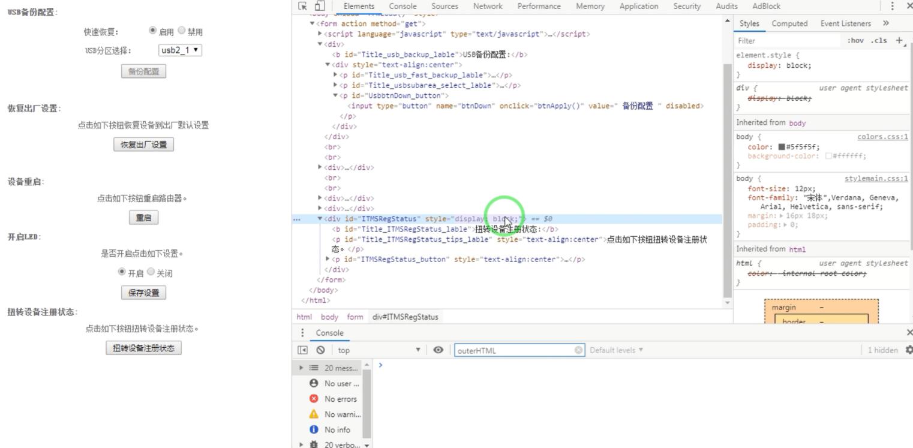Toggle the device toolbar icon

tap(319, 6)
